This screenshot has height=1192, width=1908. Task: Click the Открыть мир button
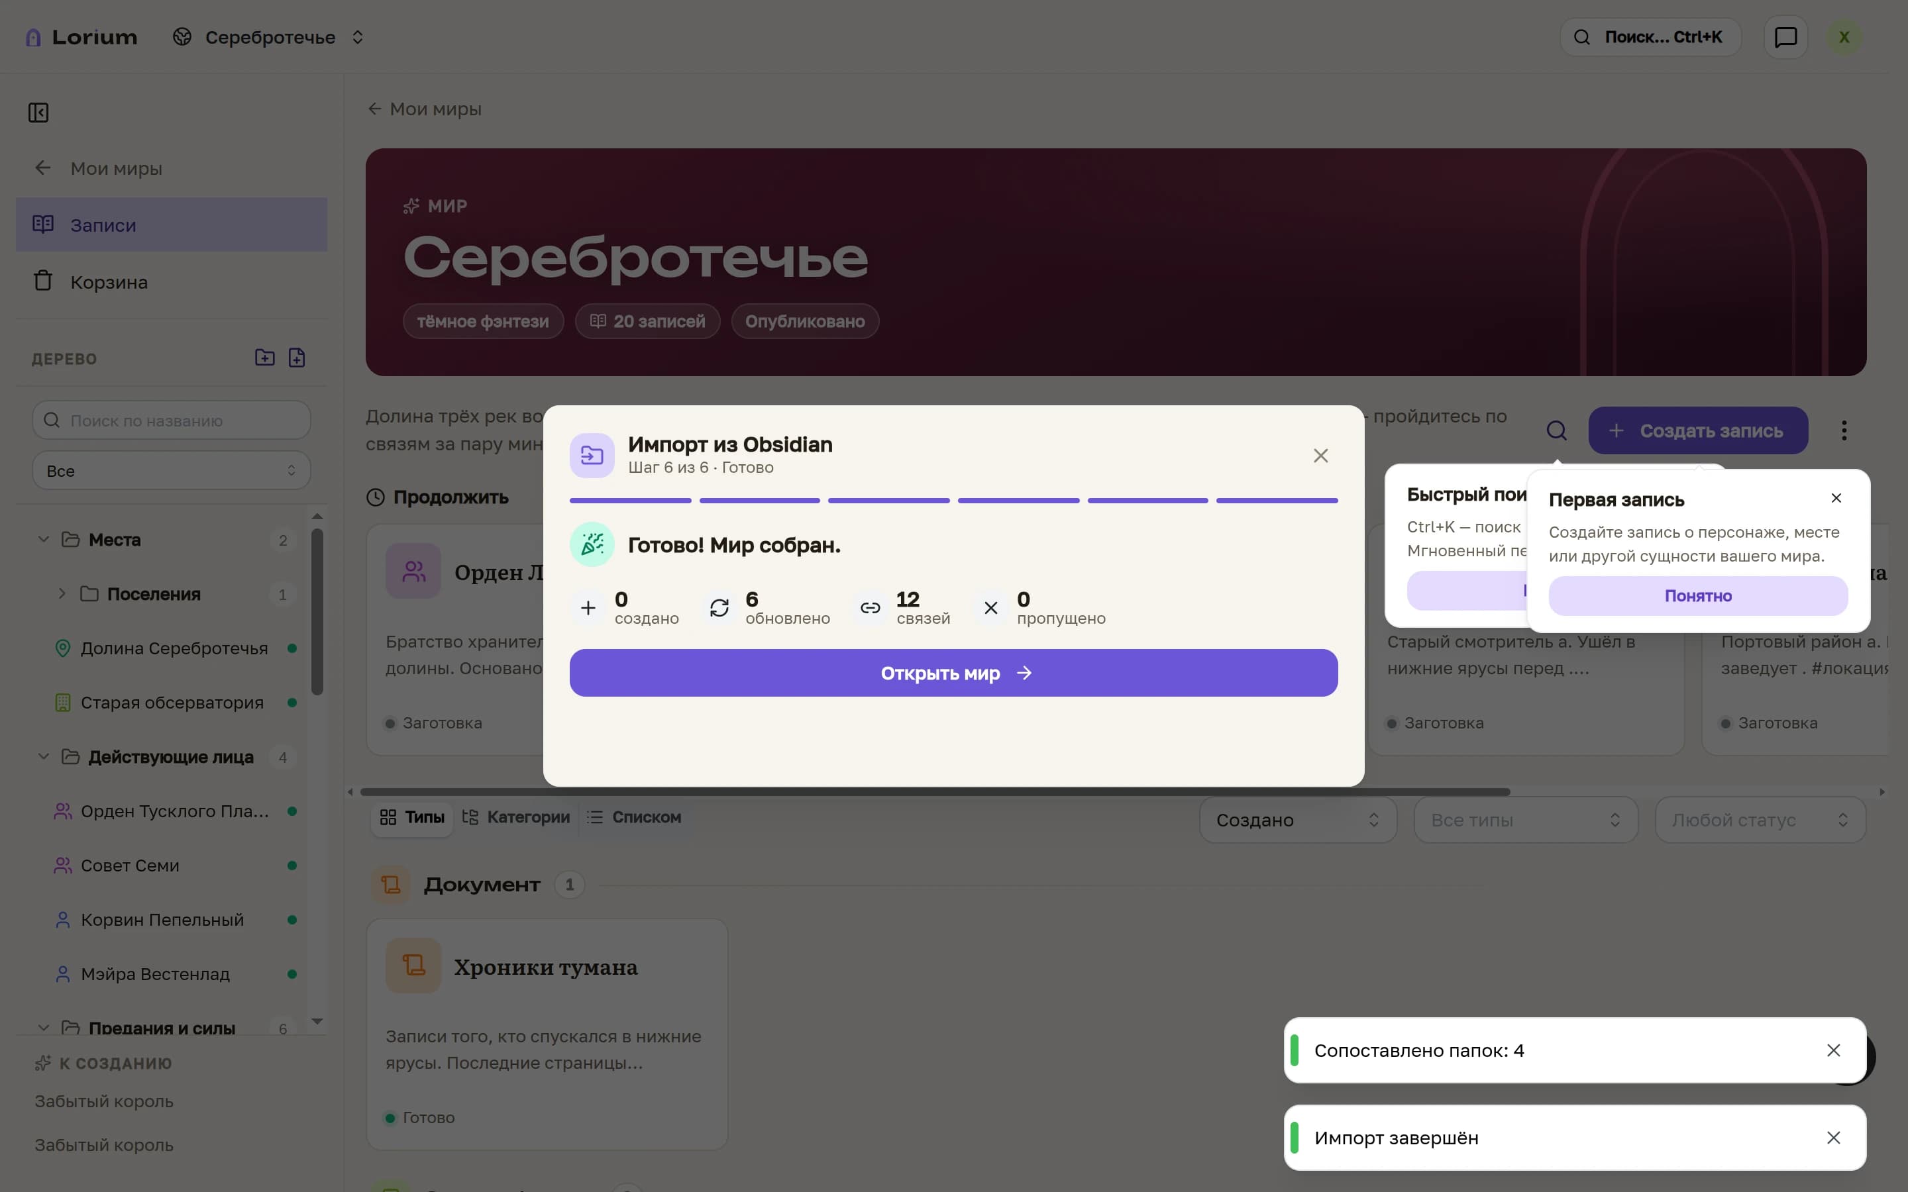coord(953,672)
